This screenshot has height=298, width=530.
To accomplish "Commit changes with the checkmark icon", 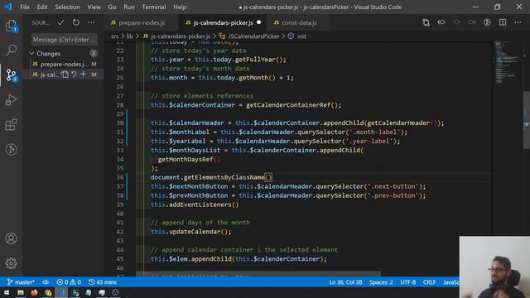I will (60, 22).
